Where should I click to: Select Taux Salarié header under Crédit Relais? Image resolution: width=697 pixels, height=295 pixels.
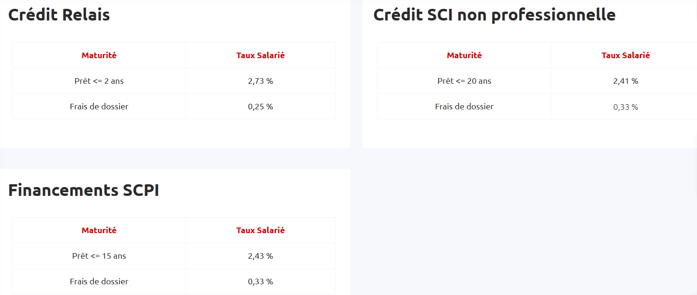(261, 55)
